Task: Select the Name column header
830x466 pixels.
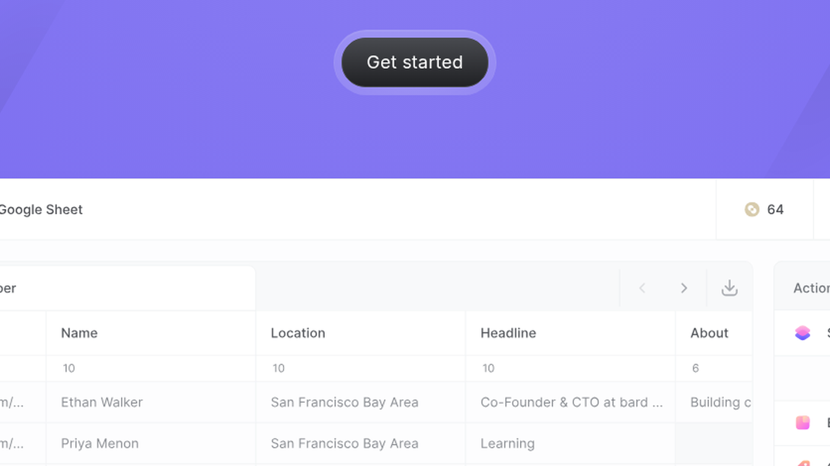Action: [151, 333]
